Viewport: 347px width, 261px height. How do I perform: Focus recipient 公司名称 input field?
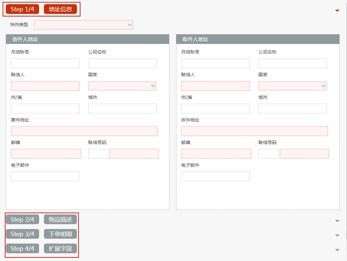tap(293, 63)
